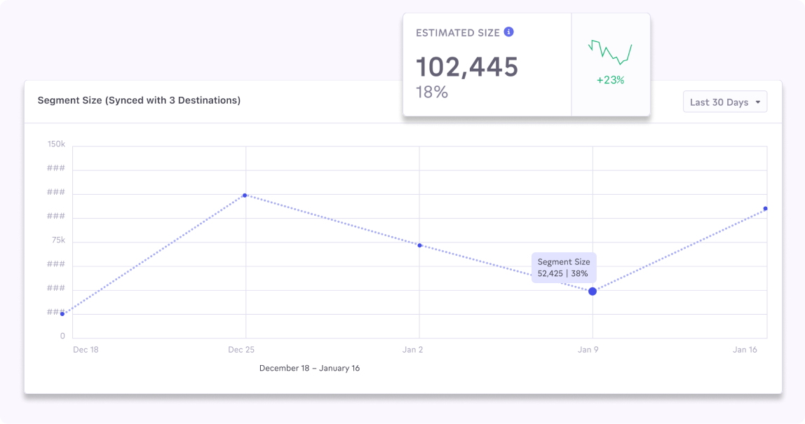Viewport: 805px width, 424px height.
Task: Click the Jan 2 data point on chart
Action: click(x=419, y=245)
